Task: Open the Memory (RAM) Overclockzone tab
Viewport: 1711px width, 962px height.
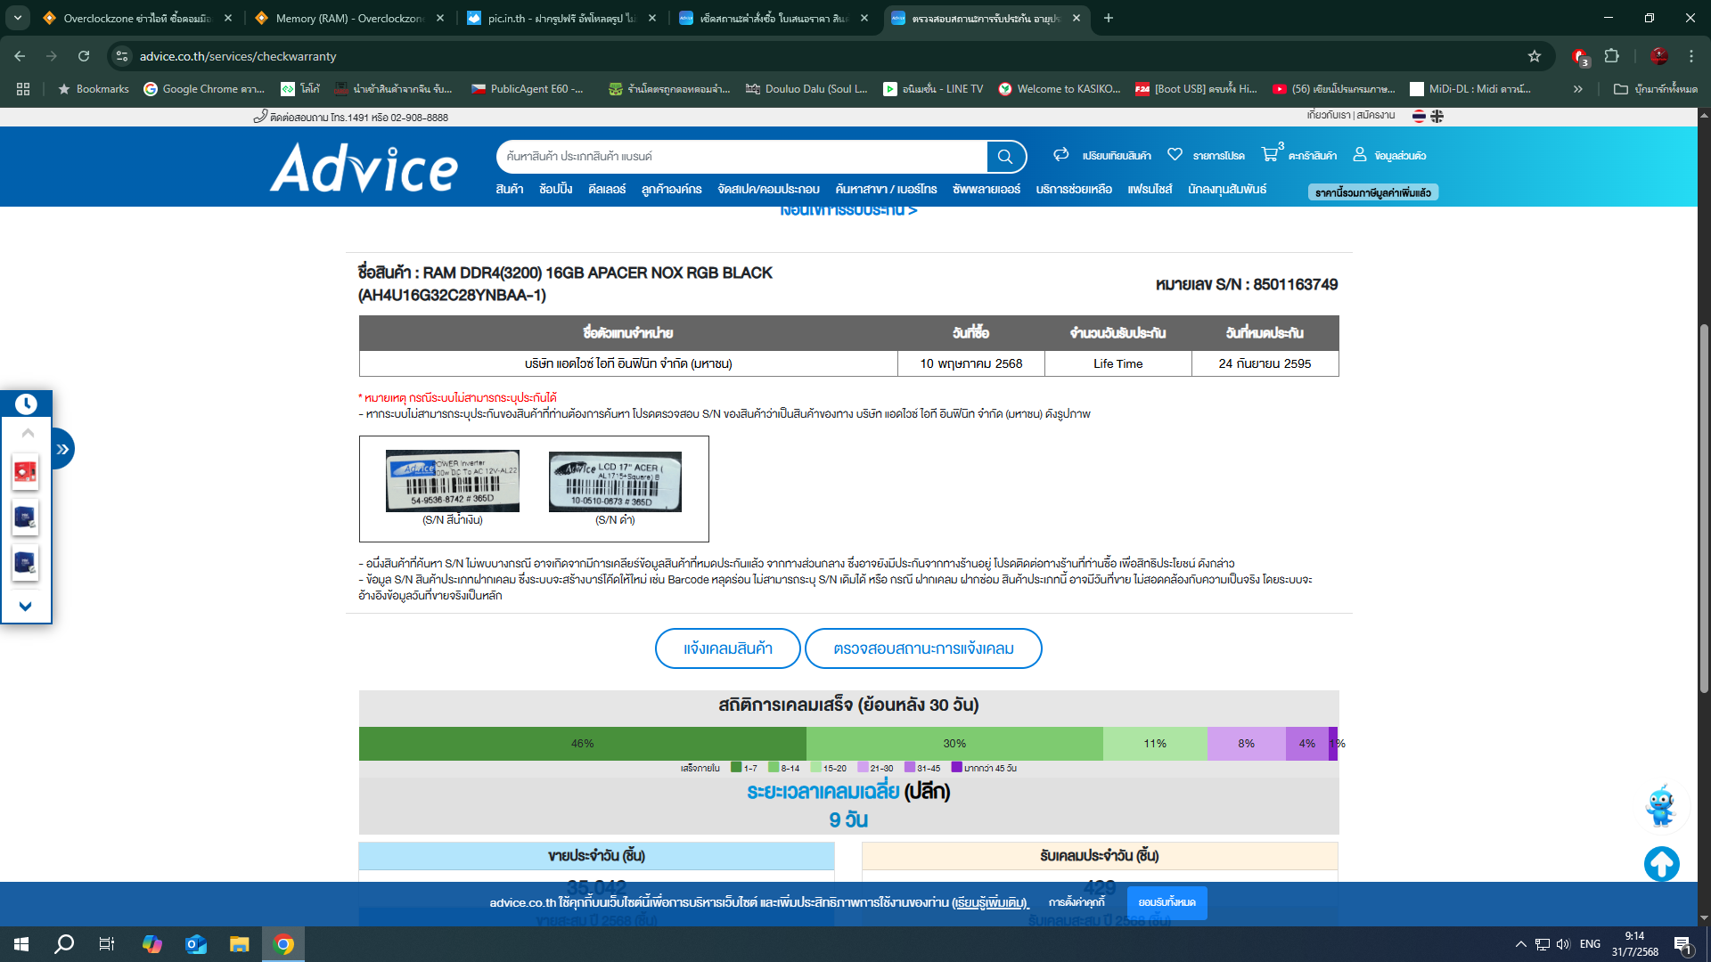Action: coord(348,18)
